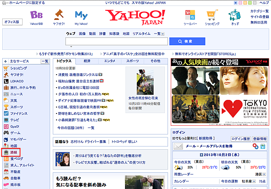Open the 牡羊座 zodiac dropdown

pos(254,181)
